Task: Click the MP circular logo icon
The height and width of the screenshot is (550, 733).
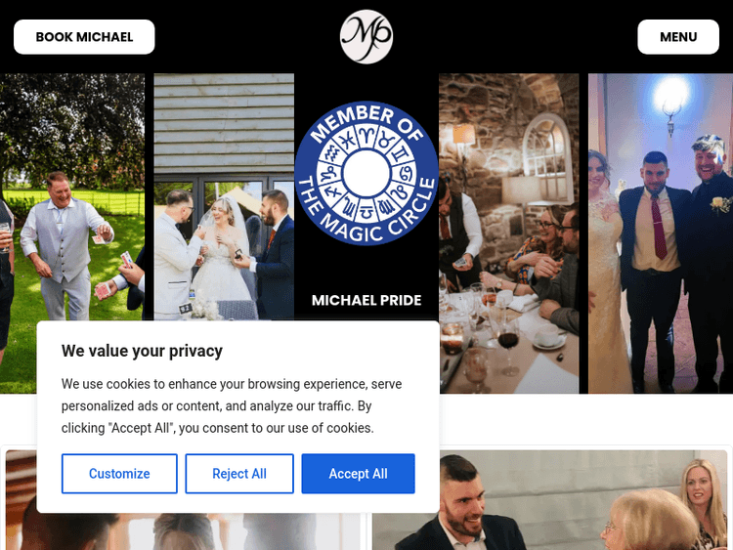Action: tap(366, 36)
